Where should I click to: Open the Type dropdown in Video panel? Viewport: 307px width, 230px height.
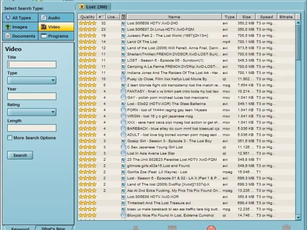[32, 80]
